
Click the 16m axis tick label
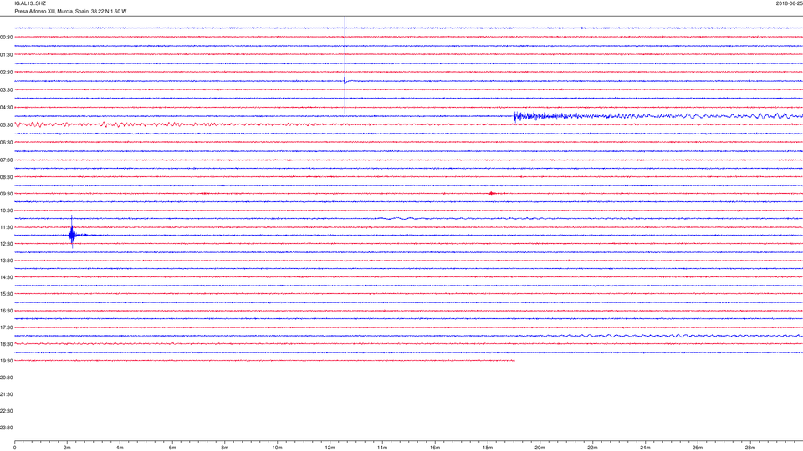[435, 448]
